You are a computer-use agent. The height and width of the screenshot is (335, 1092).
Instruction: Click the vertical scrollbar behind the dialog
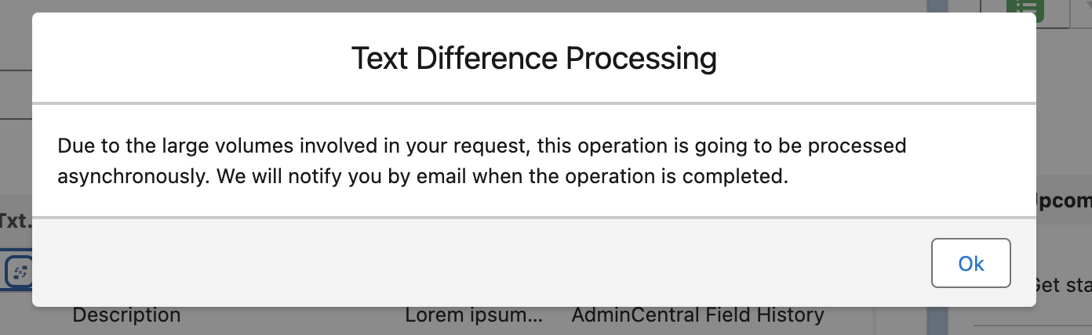938,319
